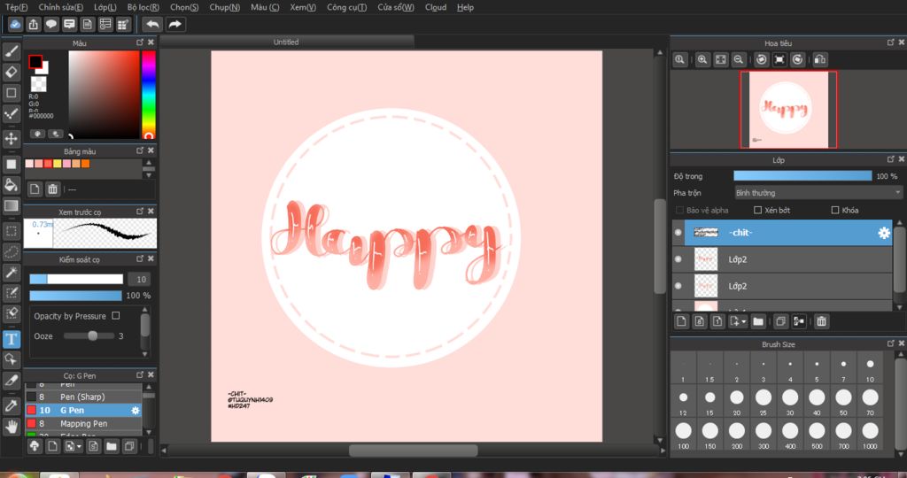This screenshot has width=907, height=478.
Task: Zoom out on the Navigator panel
Action: (738, 59)
